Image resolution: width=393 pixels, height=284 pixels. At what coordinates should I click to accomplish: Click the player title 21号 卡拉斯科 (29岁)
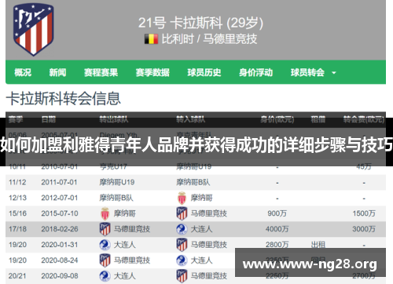pos(200,23)
